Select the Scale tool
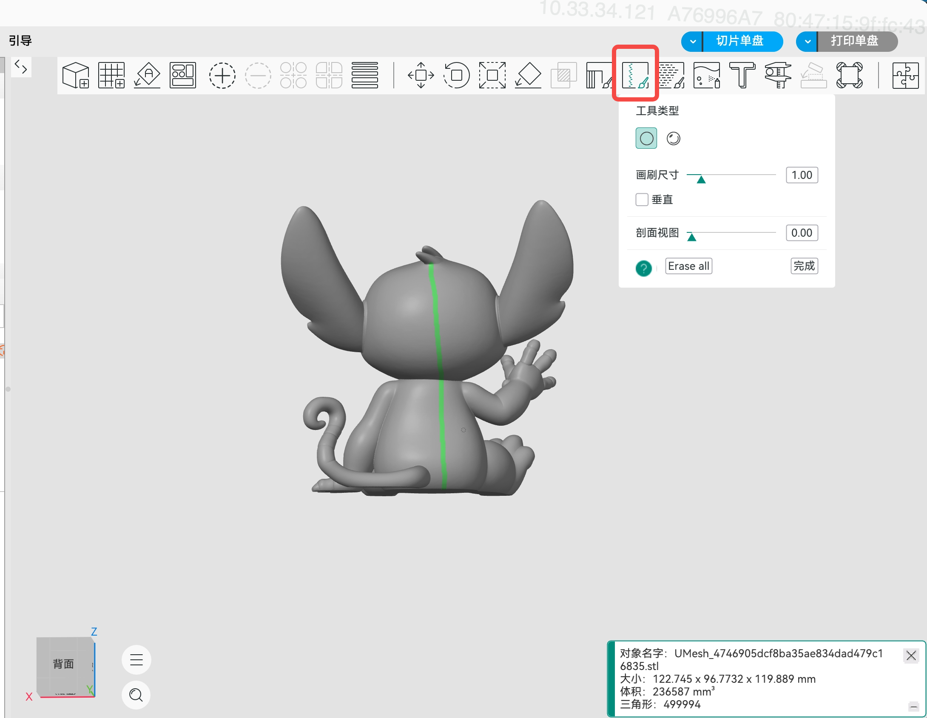 coord(492,75)
